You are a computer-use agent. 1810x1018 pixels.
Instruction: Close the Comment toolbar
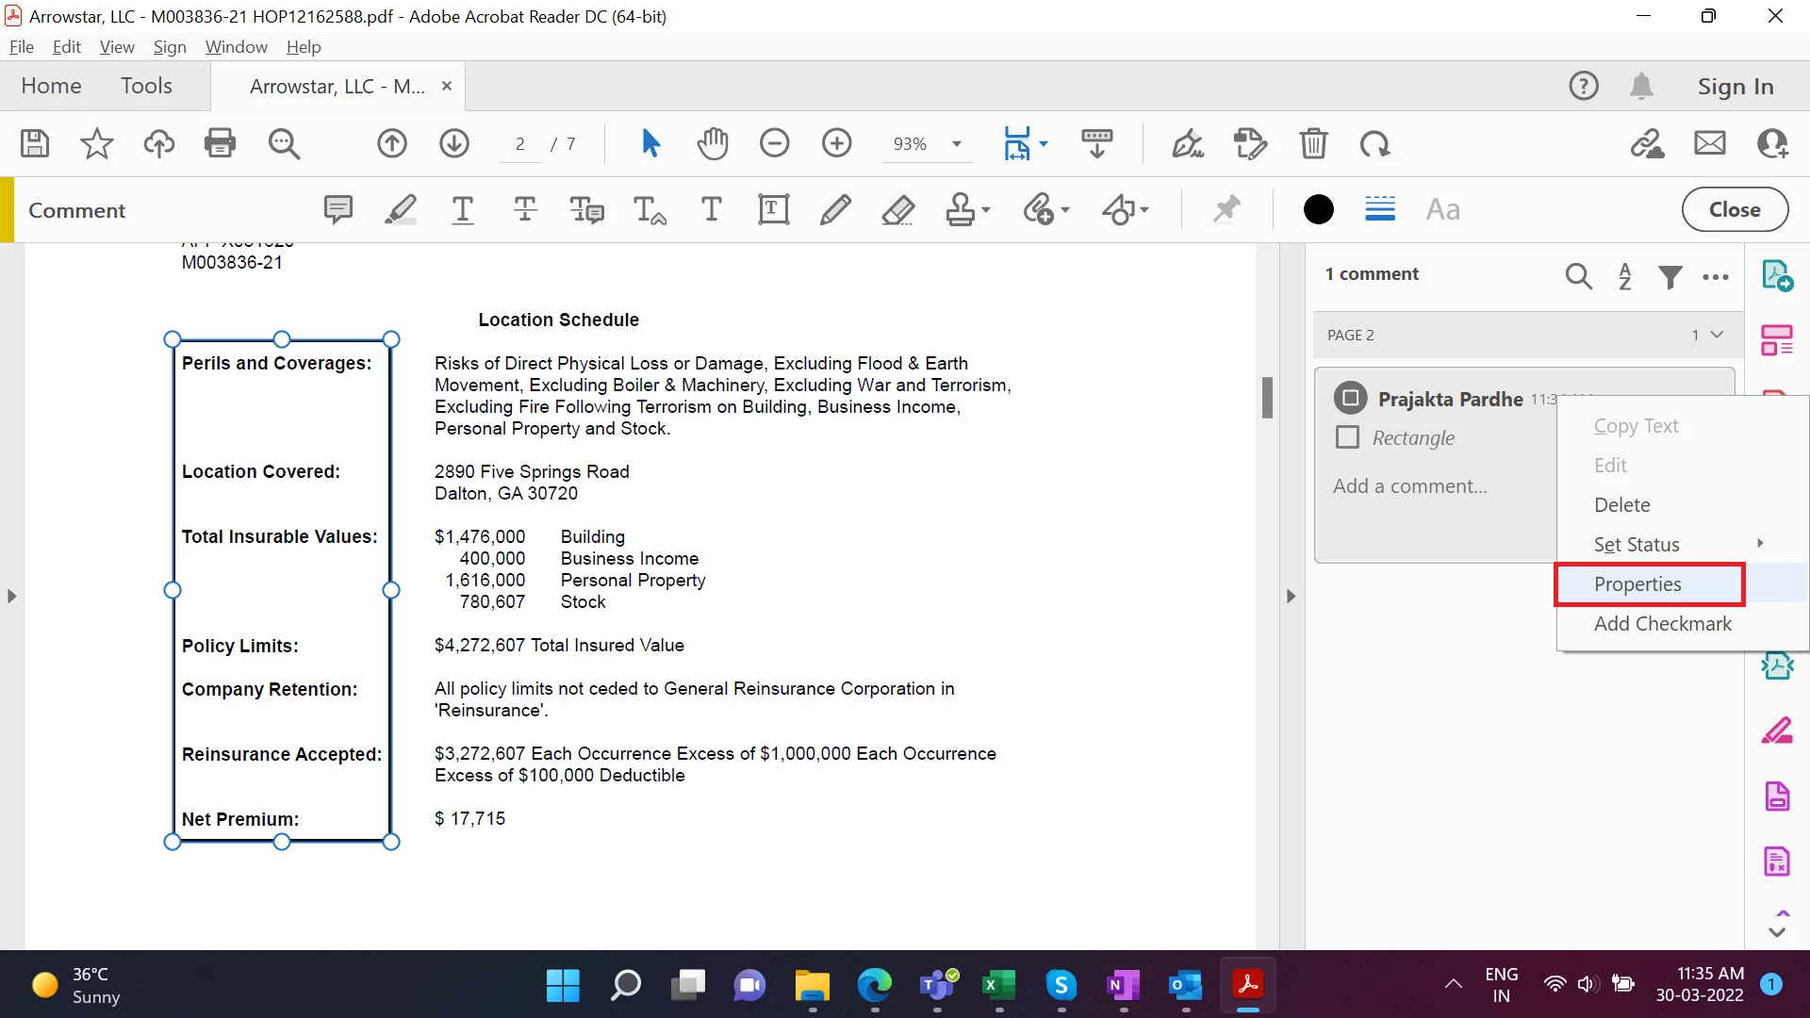pos(1734,209)
